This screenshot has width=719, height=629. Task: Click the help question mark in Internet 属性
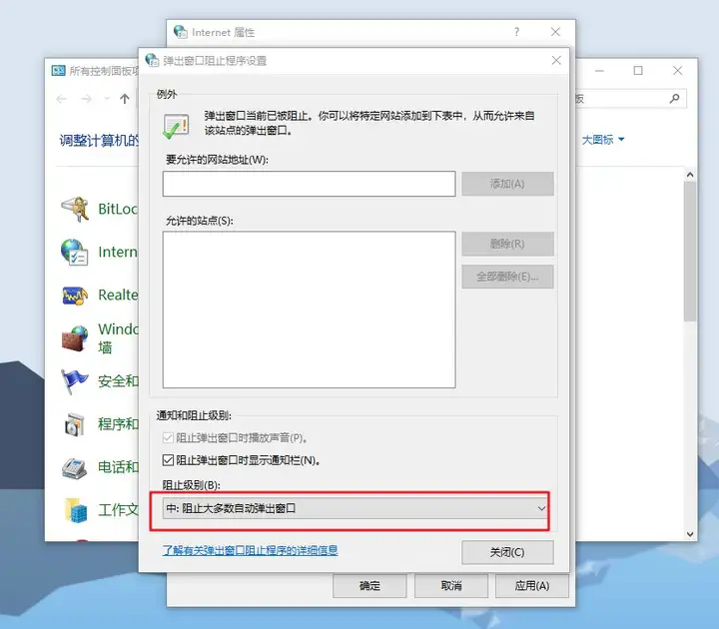pos(517,32)
